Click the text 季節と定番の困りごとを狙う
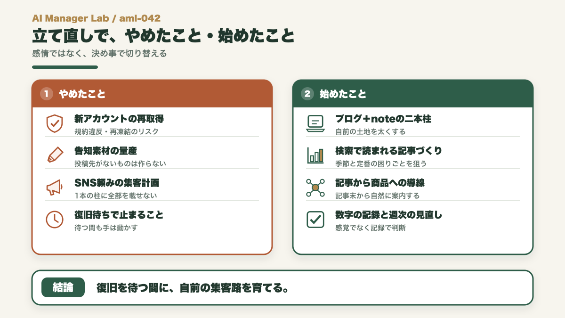This screenshot has height=318, width=565. click(x=381, y=163)
